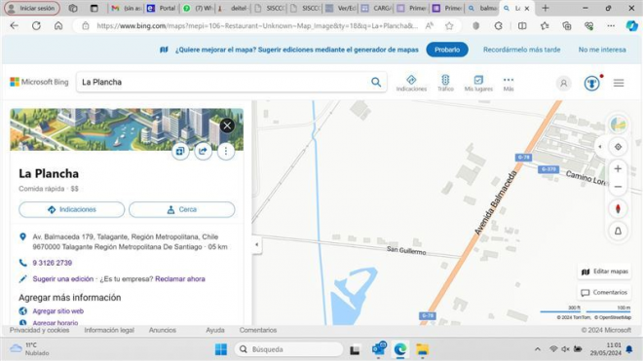Screen dimensions: 643x361
Task: Click Sugerir una edición link
Action: coord(63,278)
